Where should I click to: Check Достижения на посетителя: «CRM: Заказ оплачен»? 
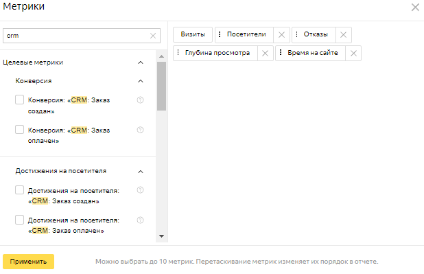click(19, 220)
